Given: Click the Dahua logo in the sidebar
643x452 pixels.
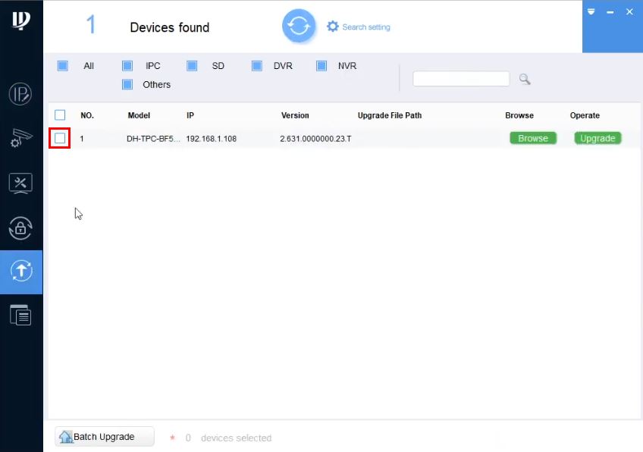Looking at the screenshot, I should tap(21, 20).
